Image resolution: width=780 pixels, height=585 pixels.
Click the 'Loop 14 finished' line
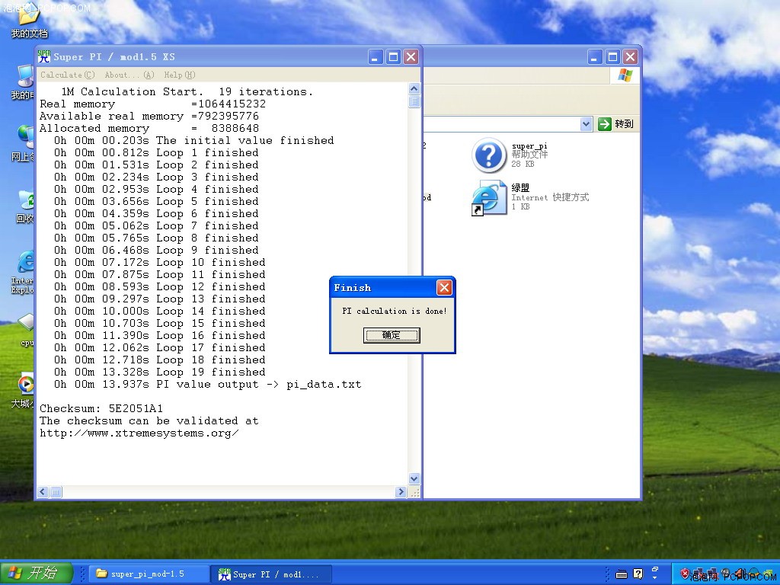click(x=160, y=312)
